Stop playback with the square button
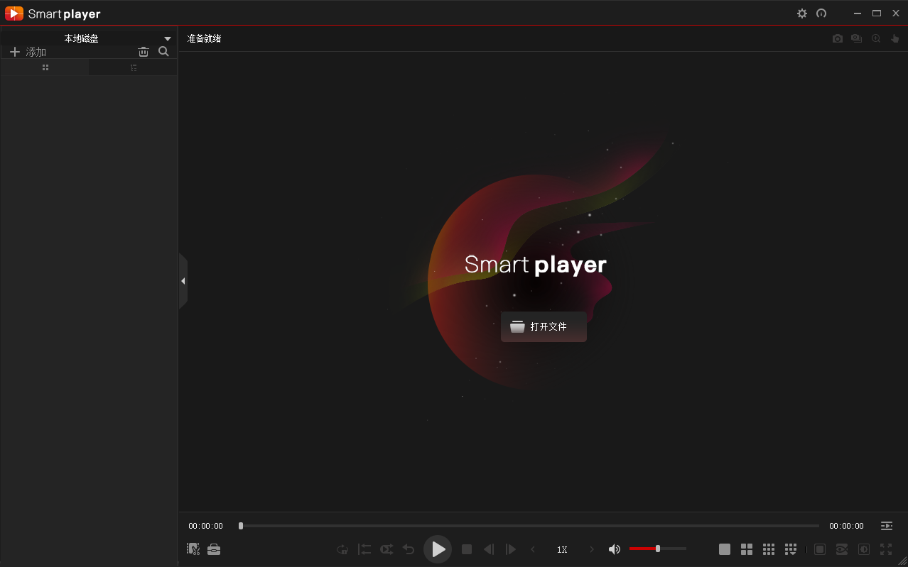This screenshot has height=567, width=908. 467,549
